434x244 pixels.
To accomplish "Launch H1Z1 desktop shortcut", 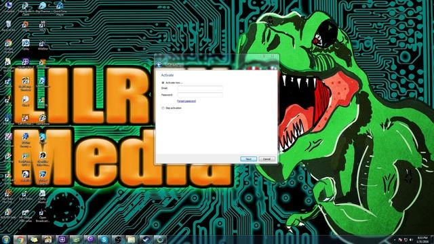I will coord(43,26).
